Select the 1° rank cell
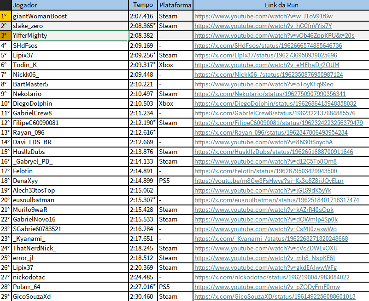 tap(6, 16)
